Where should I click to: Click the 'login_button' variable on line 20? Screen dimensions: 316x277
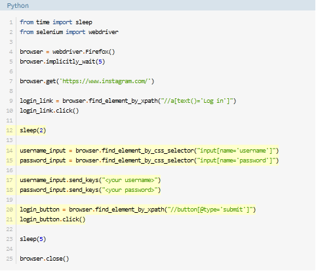point(39,210)
